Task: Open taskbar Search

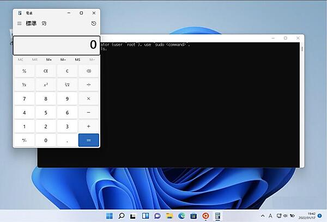Action: coord(122,216)
